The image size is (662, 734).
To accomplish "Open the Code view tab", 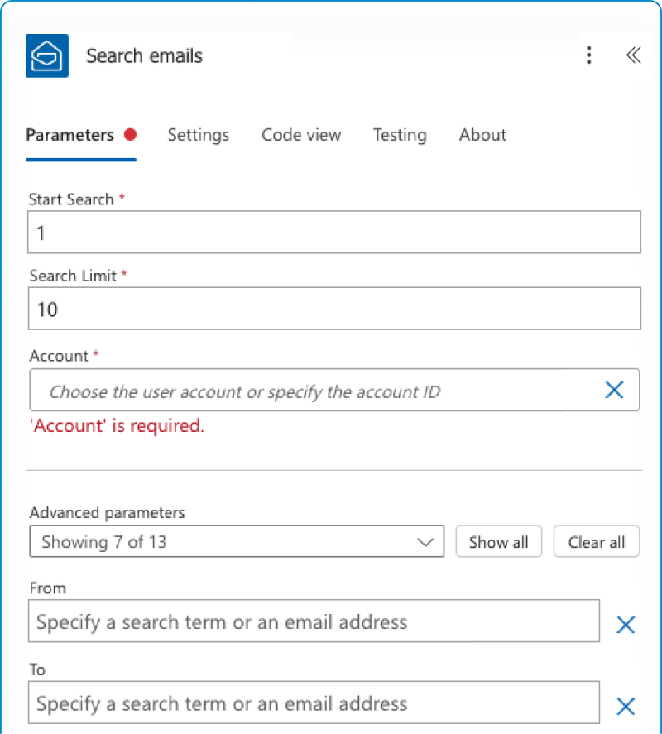I will 301,135.
